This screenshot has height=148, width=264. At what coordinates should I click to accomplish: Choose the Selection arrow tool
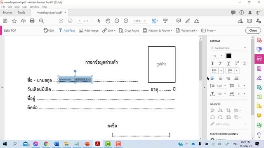coord(99,21)
